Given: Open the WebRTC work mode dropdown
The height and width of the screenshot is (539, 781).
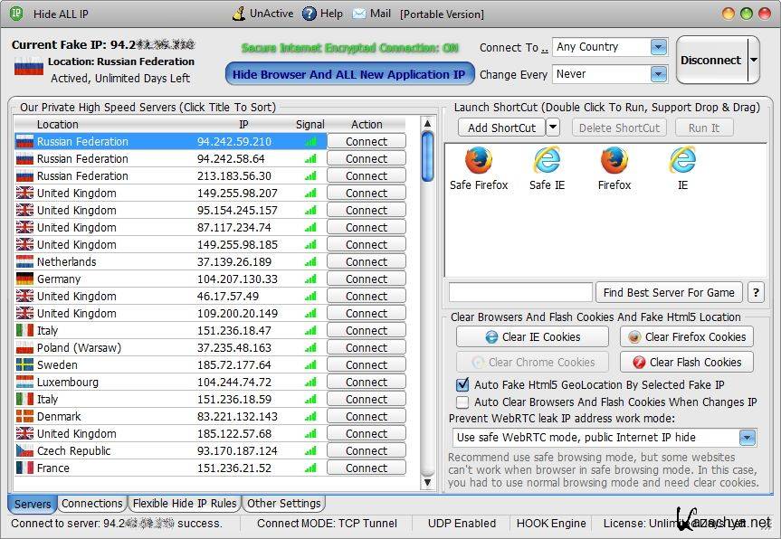Looking at the screenshot, I should 747,438.
